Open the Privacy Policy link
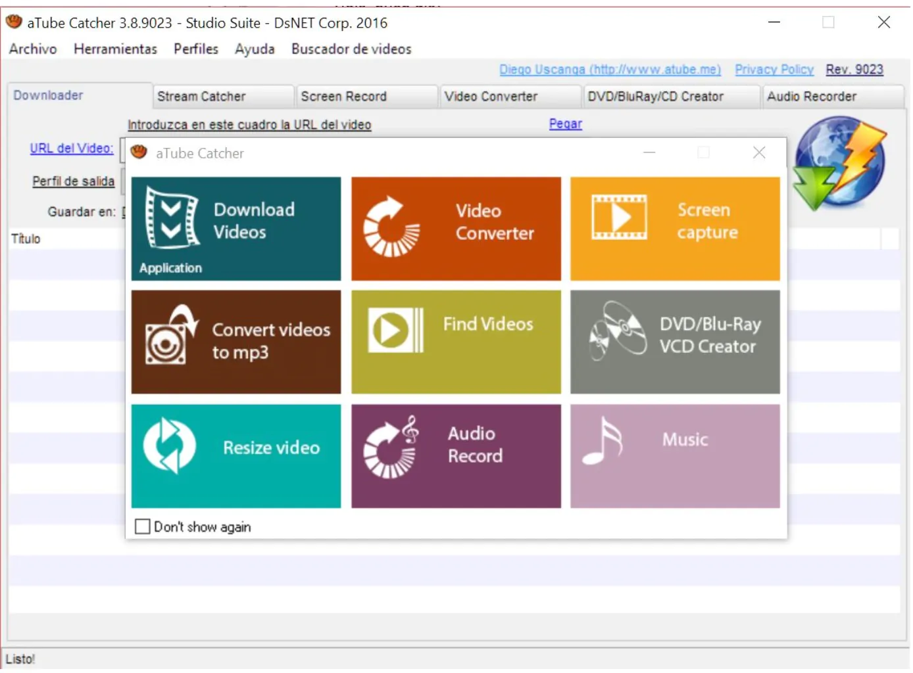 point(774,69)
